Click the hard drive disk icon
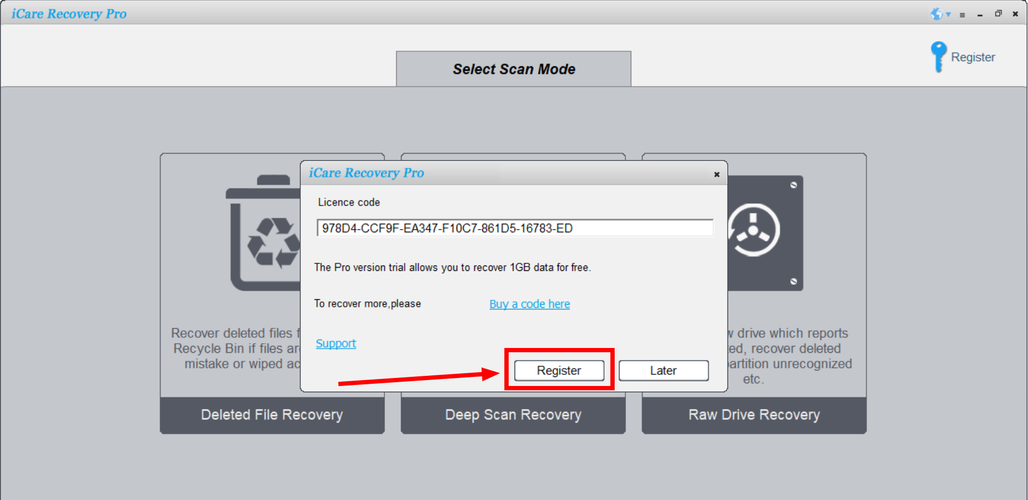 click(x=765, y=233)
